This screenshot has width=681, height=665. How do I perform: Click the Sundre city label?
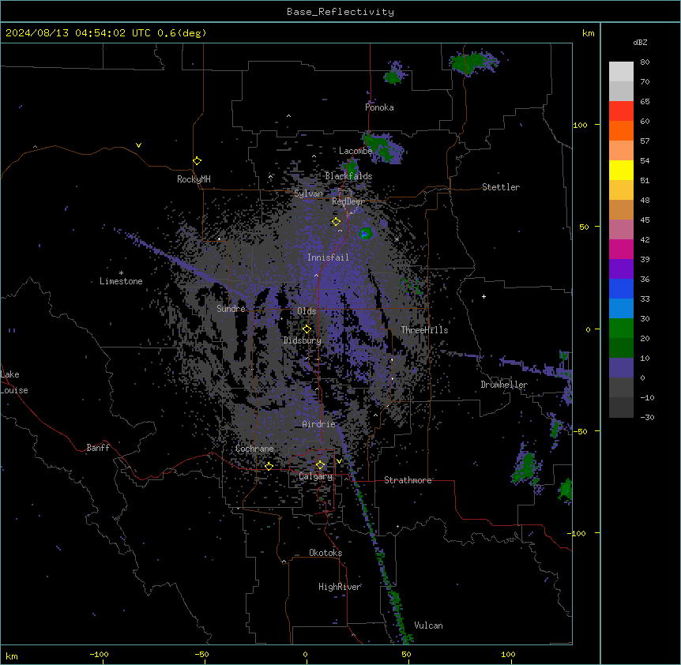[x=231, y=309]
